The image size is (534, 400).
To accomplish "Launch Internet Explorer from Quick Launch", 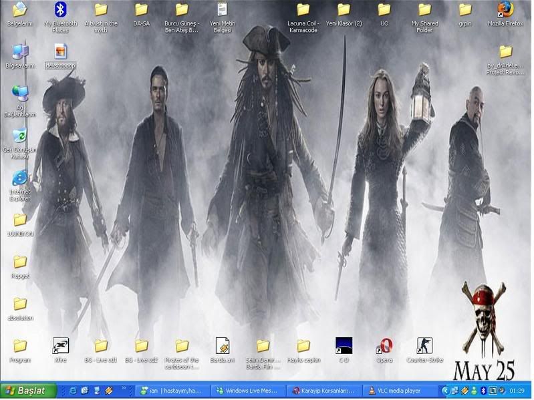I will pyautogui.click(x=73, y=391).
